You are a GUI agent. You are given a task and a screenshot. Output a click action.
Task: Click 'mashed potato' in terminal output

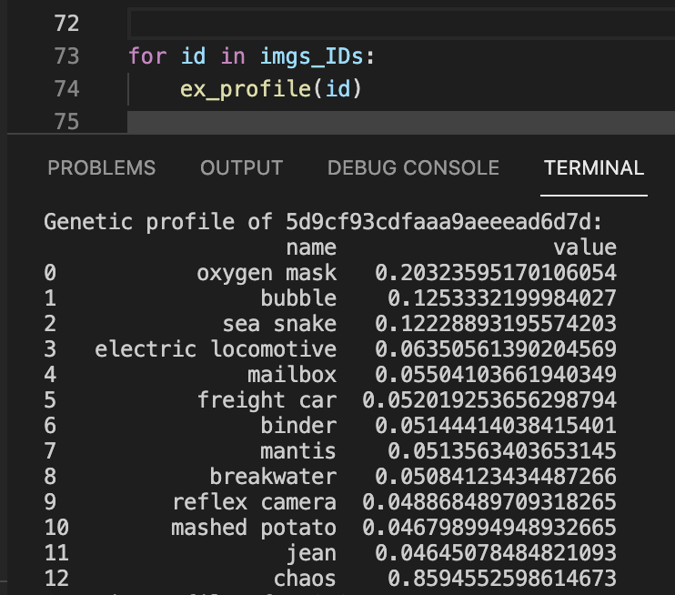coord(254,529)
